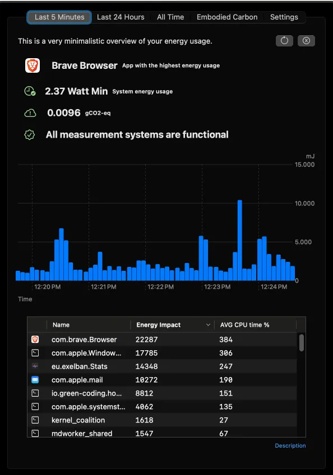This screenshot has height=475, width=333.
Task: Open the Embodied Carbon tab
Action: (x=227, y=17)
